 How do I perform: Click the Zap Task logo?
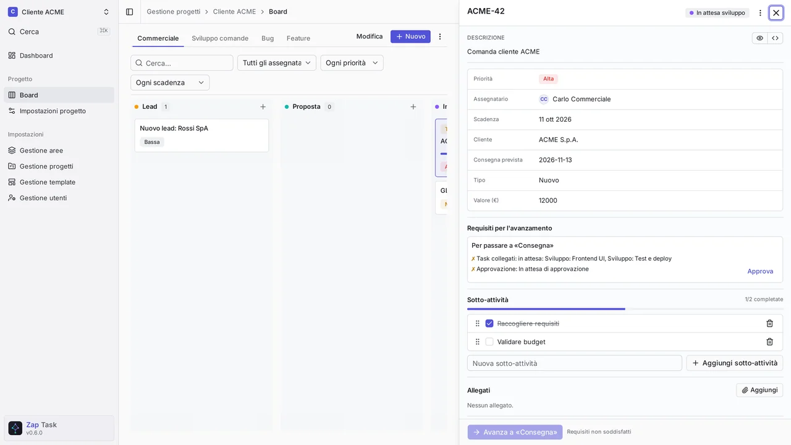click(x=15, y=428)
